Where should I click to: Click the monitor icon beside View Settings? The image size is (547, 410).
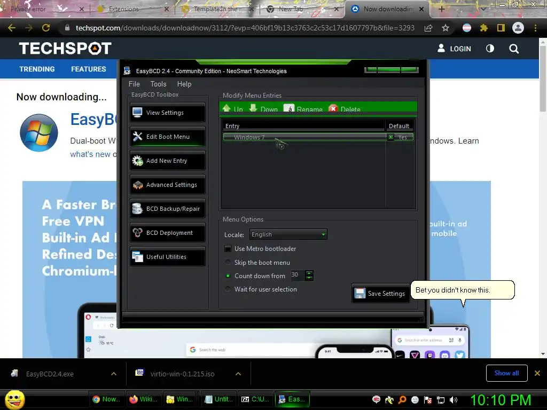pyautogui.click(x=137, y=112)
